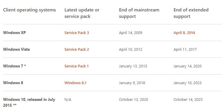Open the Service Pack 3 link
The height and width of the screenshot is (112, 224).
(x=77, y=33)
